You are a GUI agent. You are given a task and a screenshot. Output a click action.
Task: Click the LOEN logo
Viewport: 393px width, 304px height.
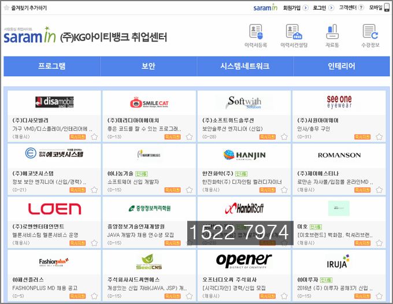pyautogui.click(x=54, y=209)
